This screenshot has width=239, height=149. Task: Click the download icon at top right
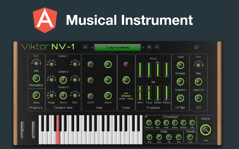pyautogui.click(x=197, y=47)
